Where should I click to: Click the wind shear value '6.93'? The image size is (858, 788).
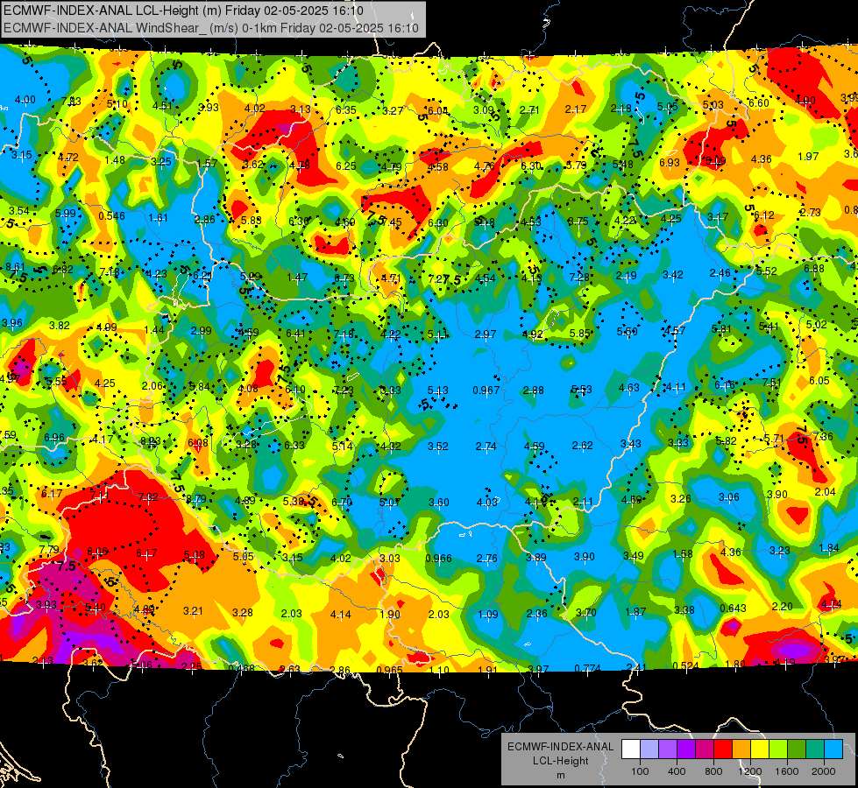coord(670,162)
